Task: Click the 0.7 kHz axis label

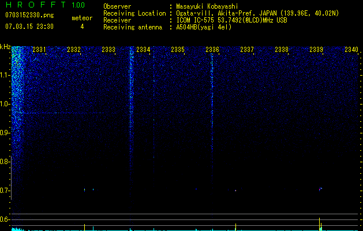Action: click(x=5, y=191)
